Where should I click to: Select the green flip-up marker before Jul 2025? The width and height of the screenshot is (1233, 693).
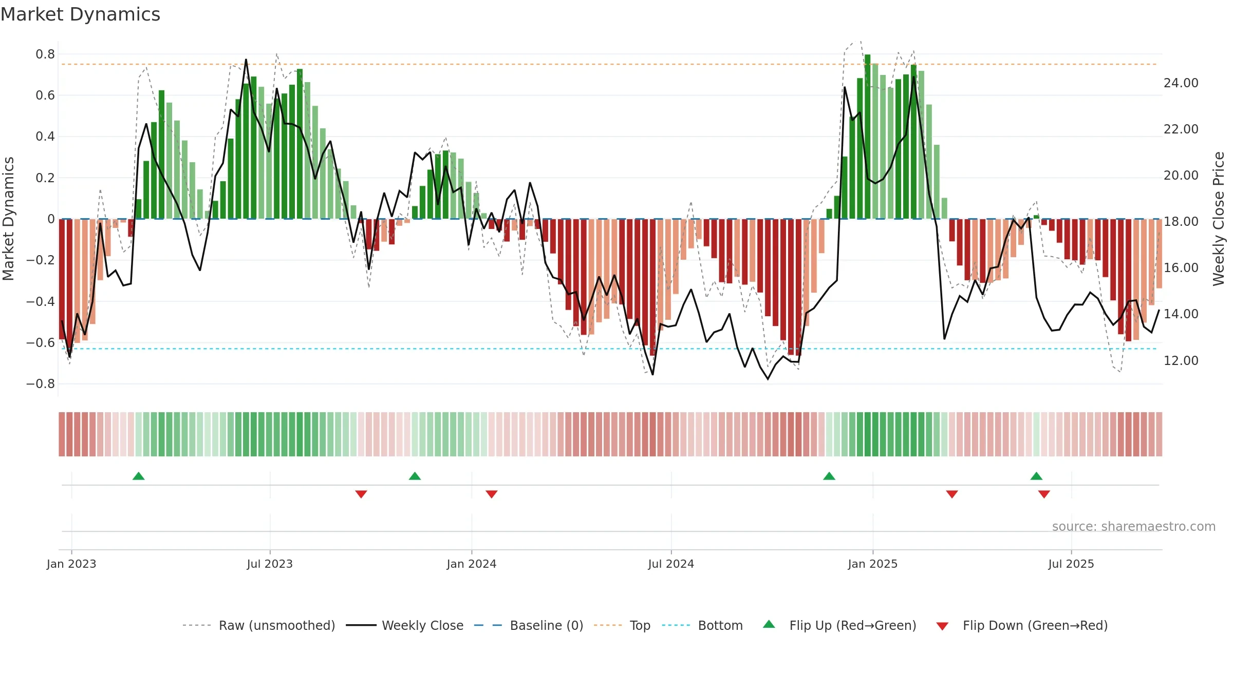coord(1036,476)
